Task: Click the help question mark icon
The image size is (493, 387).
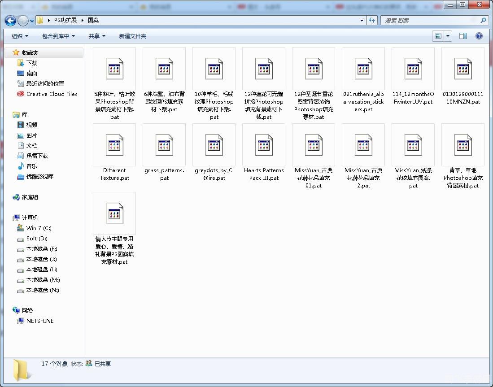Action: click(x=479, y=36)
